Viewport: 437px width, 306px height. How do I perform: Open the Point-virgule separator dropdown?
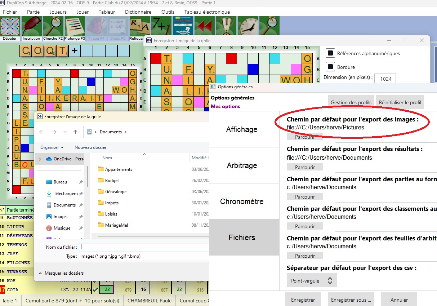[x=312, y=281]
